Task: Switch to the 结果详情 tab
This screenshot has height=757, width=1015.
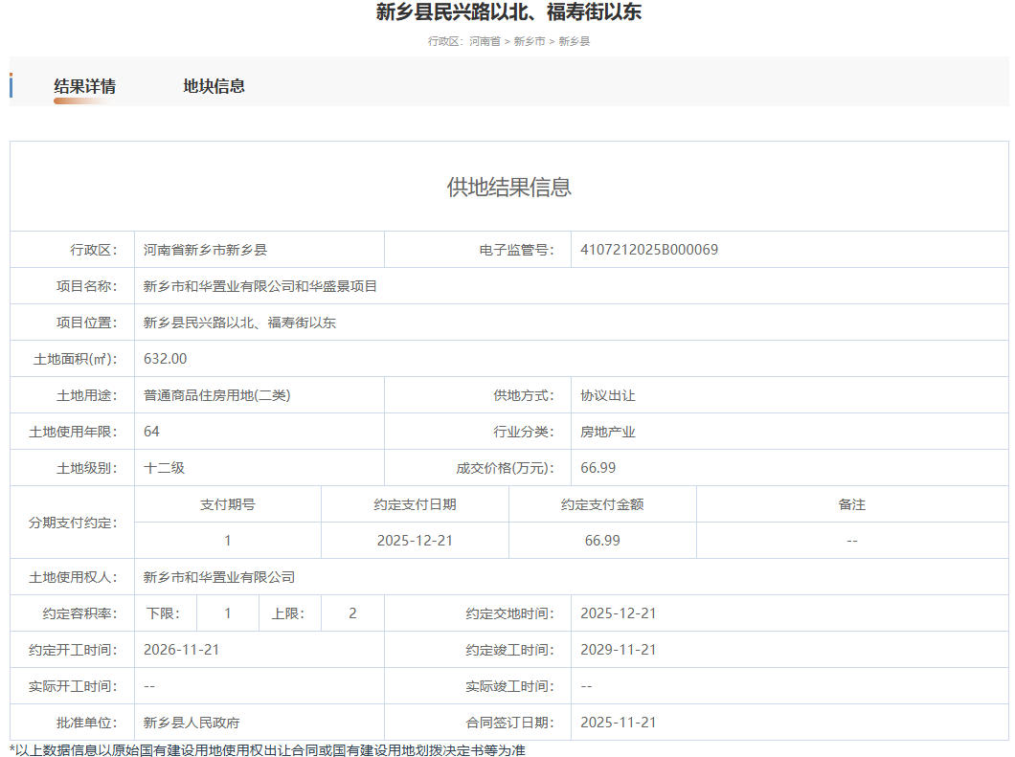Action: 84,86
